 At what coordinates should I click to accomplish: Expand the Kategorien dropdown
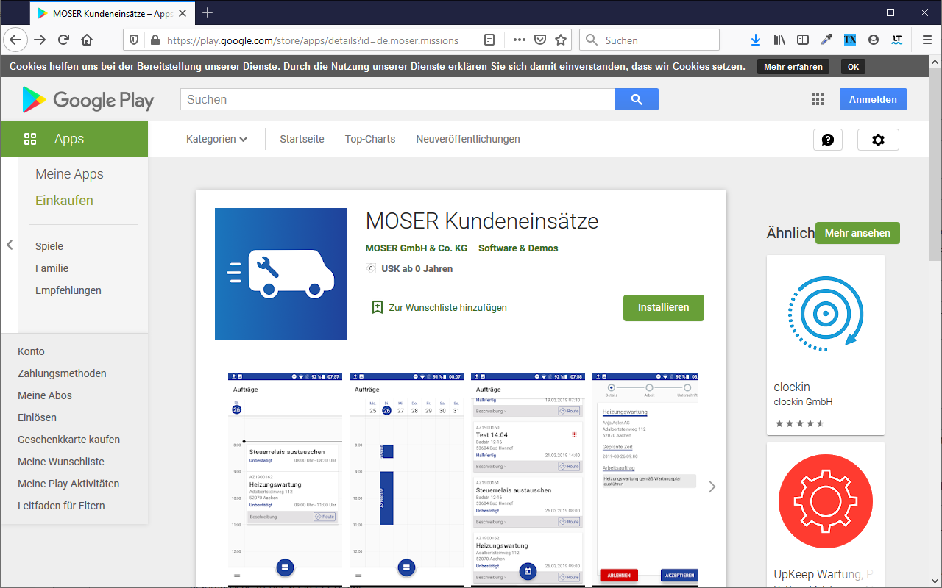click(216, 139)
